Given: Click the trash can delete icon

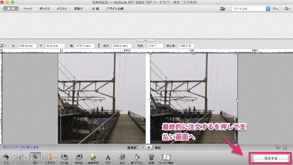Looking at the screenshot, I should click(152, 157).
